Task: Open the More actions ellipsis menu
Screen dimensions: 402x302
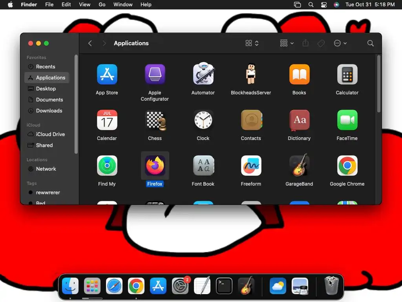Action: click(x=340, y=43)
